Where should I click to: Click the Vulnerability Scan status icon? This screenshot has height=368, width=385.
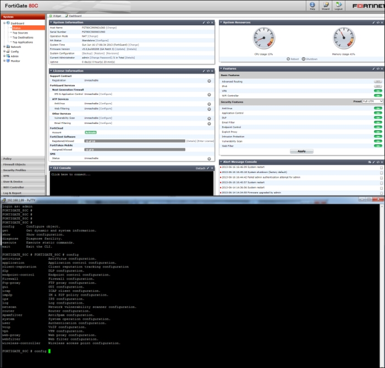coord(209,118)
